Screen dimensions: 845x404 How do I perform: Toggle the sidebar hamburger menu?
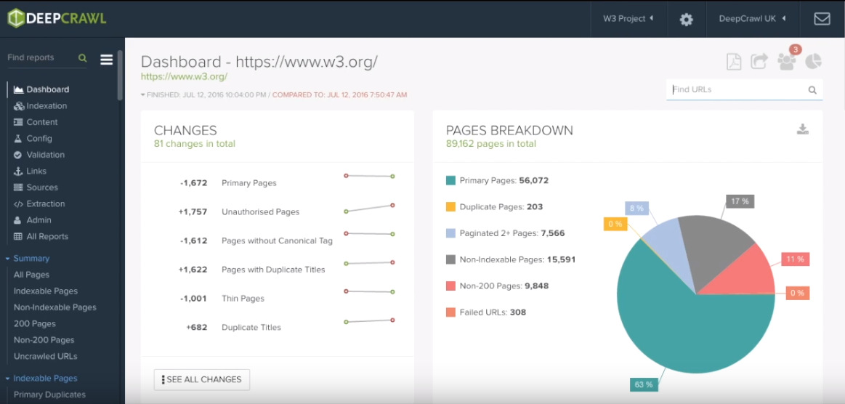pos(107,59)
